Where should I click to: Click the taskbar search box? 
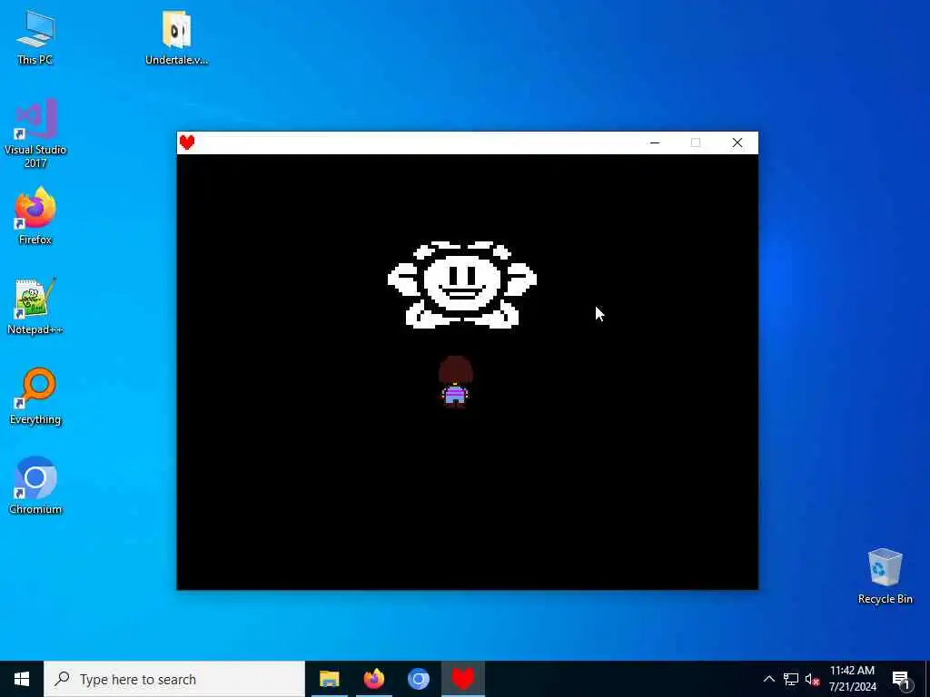pyautogui.click(x=174, y=679)
